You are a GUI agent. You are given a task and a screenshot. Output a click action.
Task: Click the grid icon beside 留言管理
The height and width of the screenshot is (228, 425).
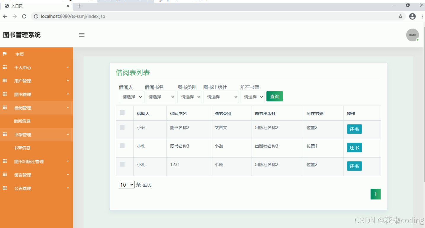click(x=4, y=175)
